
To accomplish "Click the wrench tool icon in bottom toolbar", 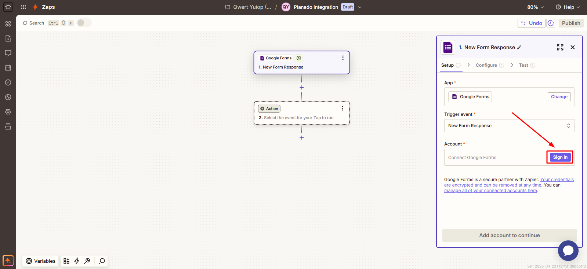I will [87, 261].
